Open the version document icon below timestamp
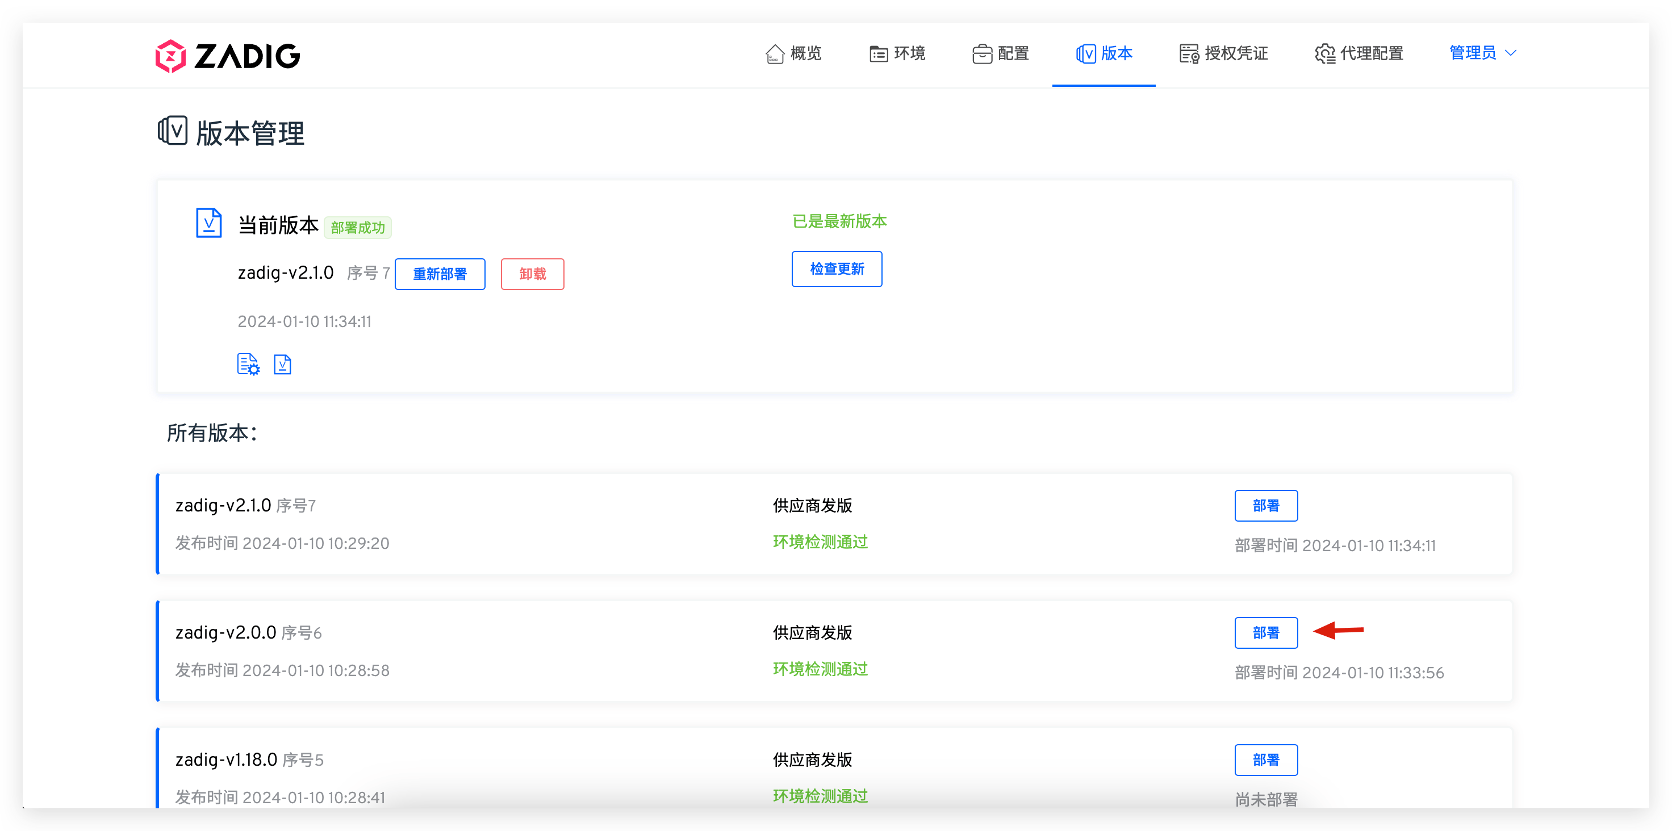The width and height of the screenshot is (1672, 831). click(282, 364)
